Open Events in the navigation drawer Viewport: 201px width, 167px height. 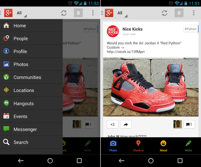[x=31, y=116]
